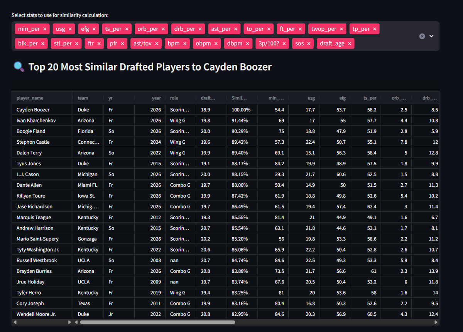463x332 pixels.
Task: Sort table by year column header
Action: tap(150, 98)
